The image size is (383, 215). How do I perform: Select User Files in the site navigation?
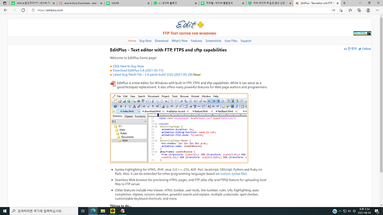[x=231, y=41]
